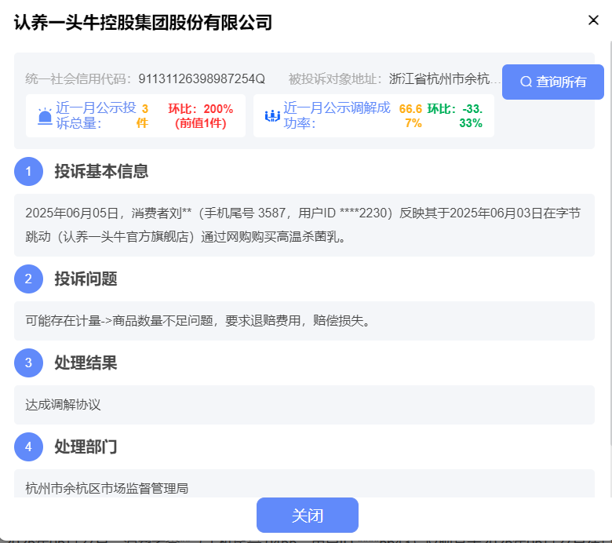Select the credit code 91131126398987254Q

pos(202,78)
